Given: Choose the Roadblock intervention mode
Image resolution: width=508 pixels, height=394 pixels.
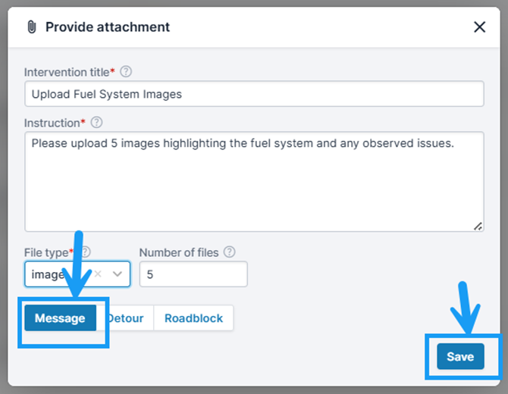Looking at the screenshot, I should point(193,318).
